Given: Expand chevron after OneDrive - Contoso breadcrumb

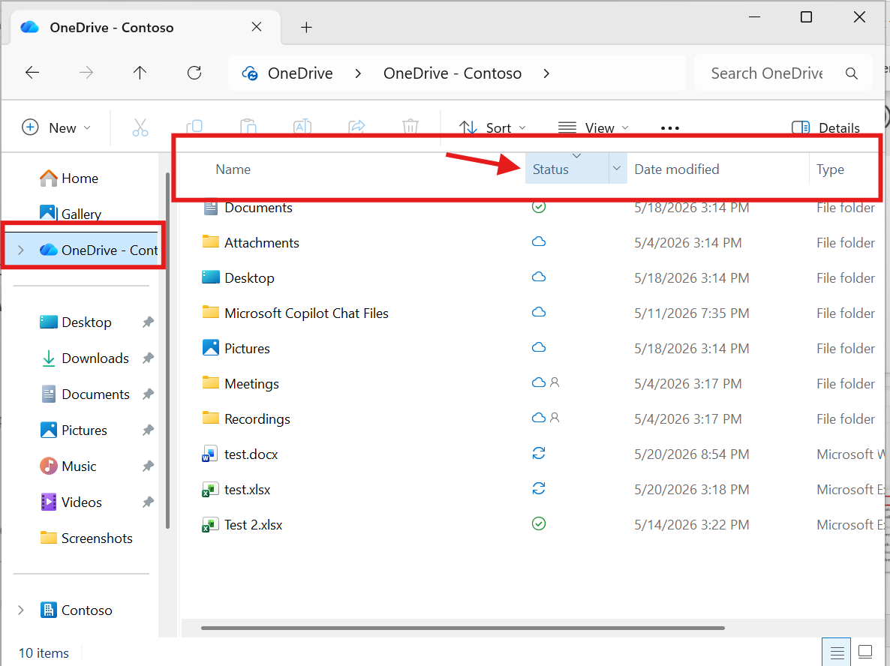Looking at the screenshot, I should pos(546,73).
